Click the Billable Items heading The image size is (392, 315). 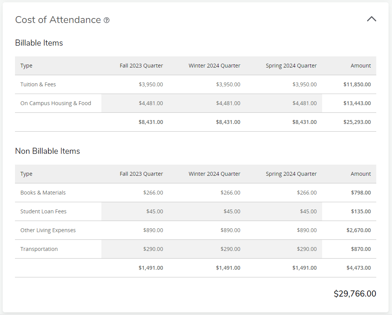point(39,43)
